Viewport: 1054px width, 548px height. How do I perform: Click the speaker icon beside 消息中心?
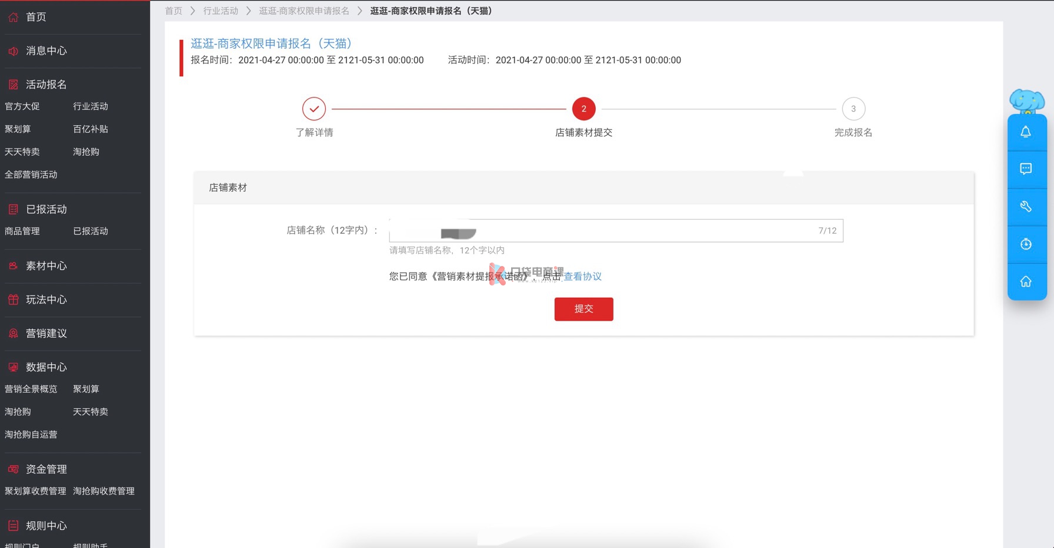(13, 51)
